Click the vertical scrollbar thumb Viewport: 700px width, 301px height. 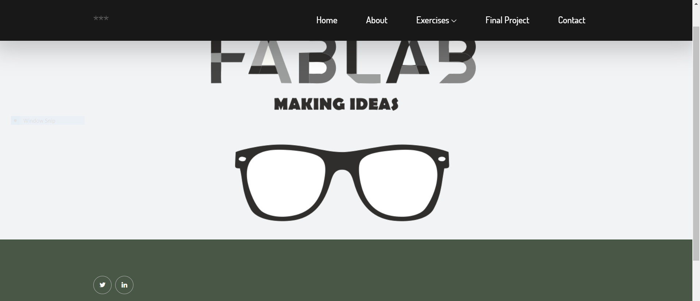point(696,143)
